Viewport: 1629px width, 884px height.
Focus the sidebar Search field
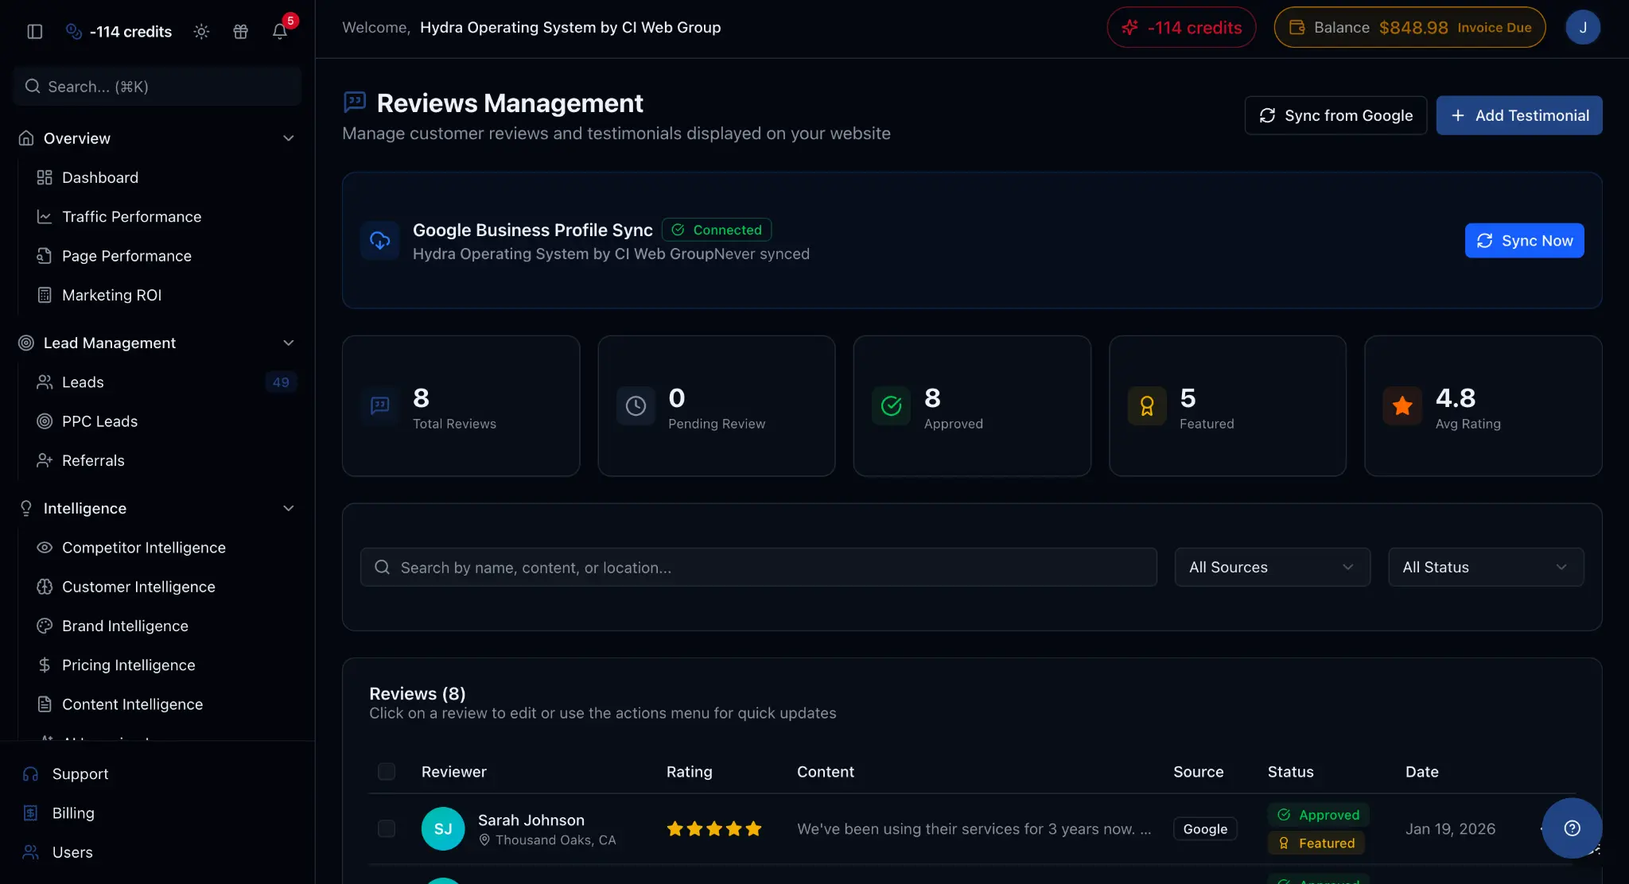coord(157,86)
